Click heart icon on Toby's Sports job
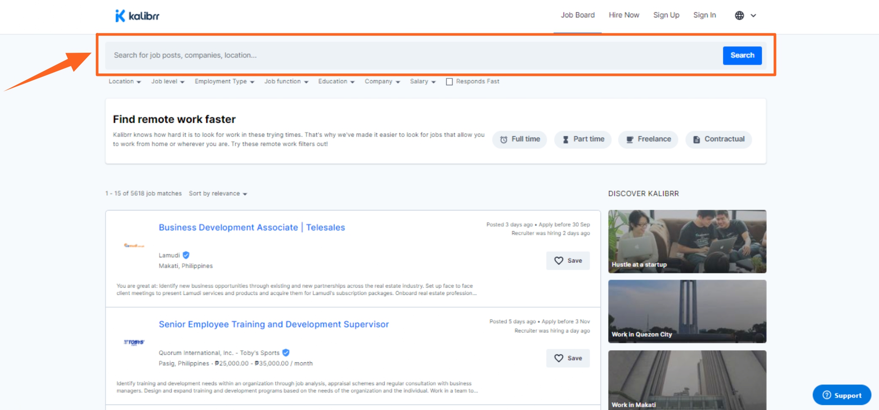The image size is (879, 410). tap(558, 358)
